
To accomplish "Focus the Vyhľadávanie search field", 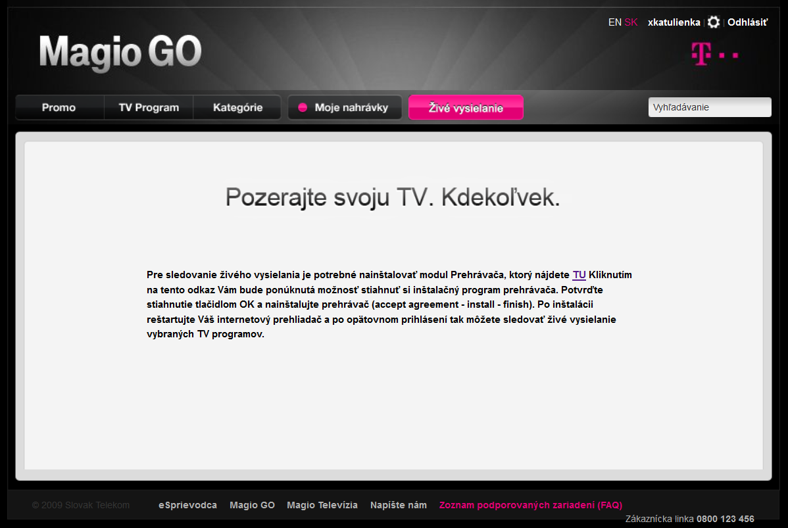I will [710, 107].
